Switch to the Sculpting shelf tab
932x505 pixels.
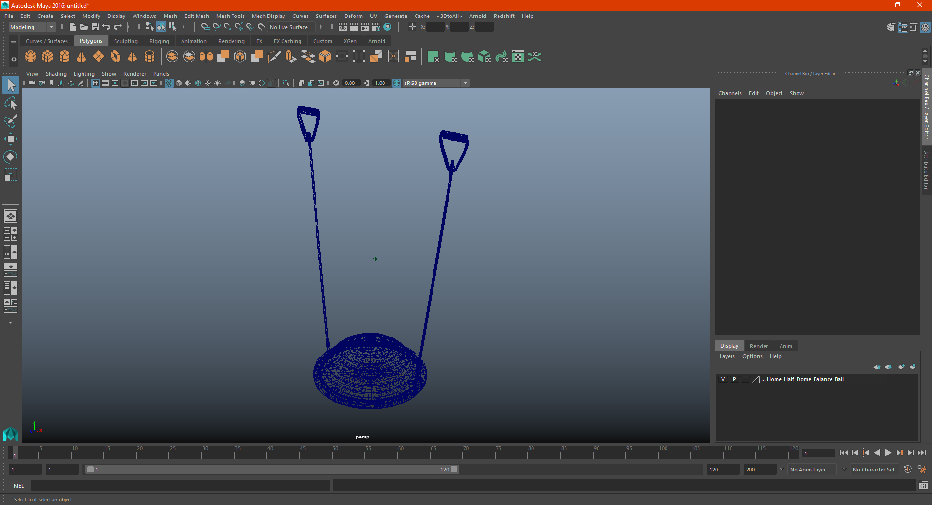coord(126,41)
